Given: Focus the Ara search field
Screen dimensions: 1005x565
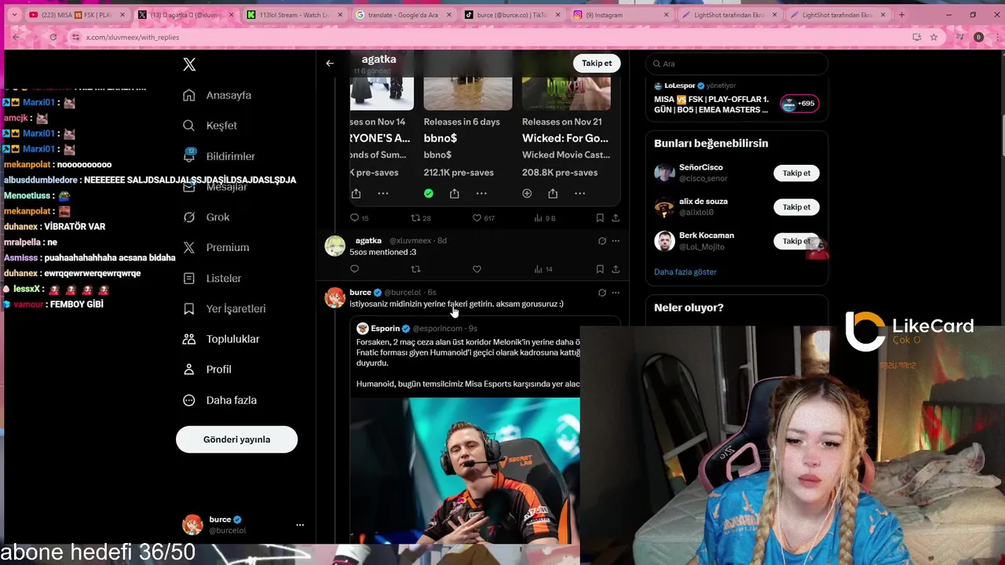Looking at the screenshot, I should pos(737,64).
